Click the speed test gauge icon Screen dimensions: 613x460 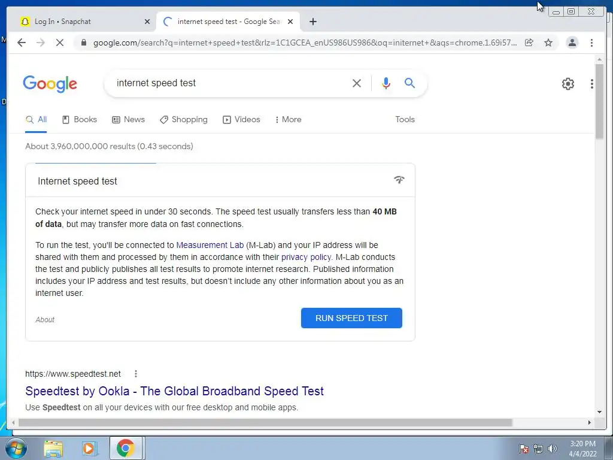pyautogui.click(x=399, y=180)
